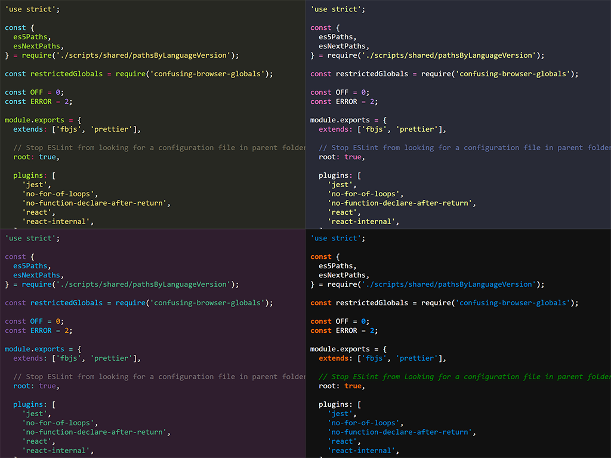The height and width of the screenshot is (458, 611).
Task: Select the 'prettier' string in top-right panel
Action: click(416, 129)
